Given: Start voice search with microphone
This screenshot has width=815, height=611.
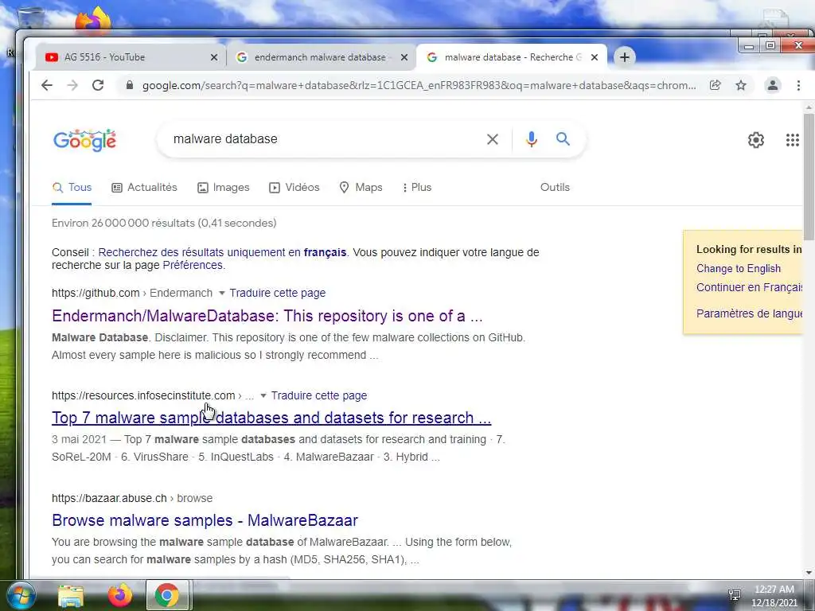Looking at the screenshot, I should 531,139.
